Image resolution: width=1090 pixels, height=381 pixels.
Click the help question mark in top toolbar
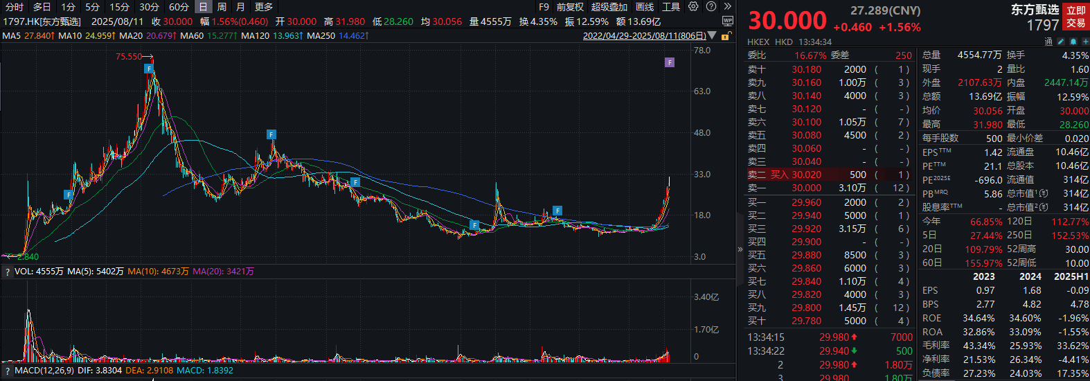coord(711,6)
